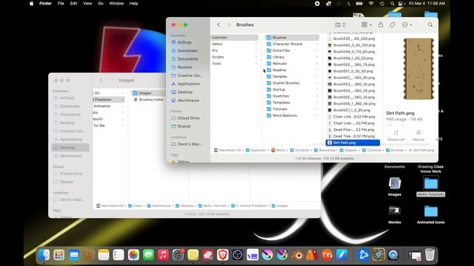474x266 pixels.
Task: Open the column view switcher in Brushes window
Action: coord(340,24)
